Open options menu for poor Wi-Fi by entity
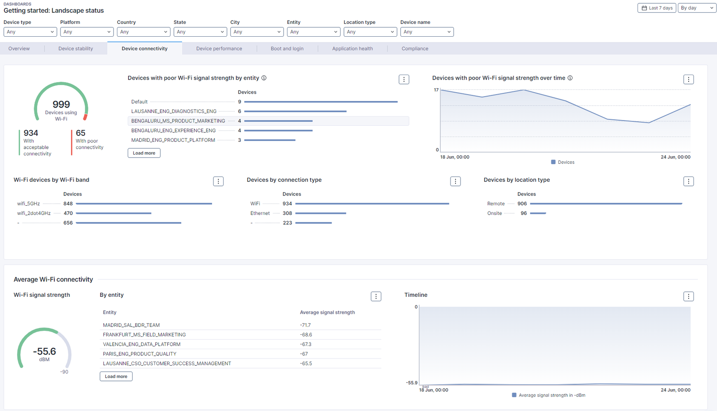717x411 pixels. pyautogui.click(x=404, y=80)
